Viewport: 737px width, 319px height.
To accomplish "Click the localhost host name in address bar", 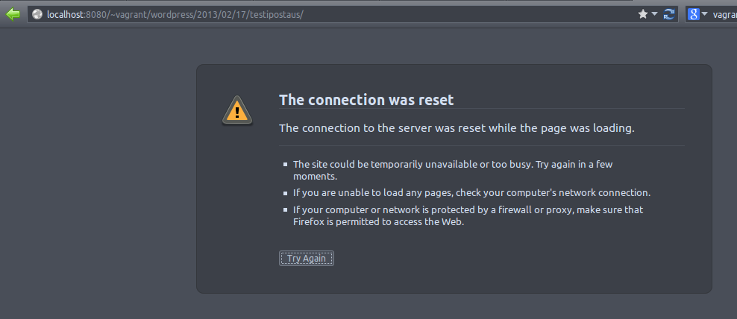I will coord(65,15).
